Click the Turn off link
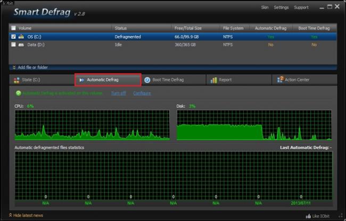The width and height of the screenshot is (346, 221). [x=119, y=93]
